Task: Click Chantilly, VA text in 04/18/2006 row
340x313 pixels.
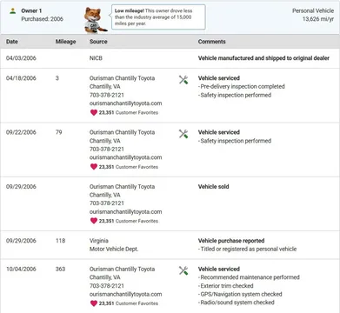Action: pos(105,87)
